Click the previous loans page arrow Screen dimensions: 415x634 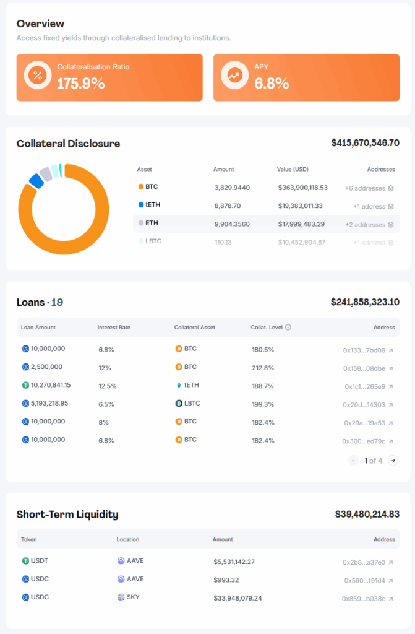pyautogui.click(x=354, y=461)
